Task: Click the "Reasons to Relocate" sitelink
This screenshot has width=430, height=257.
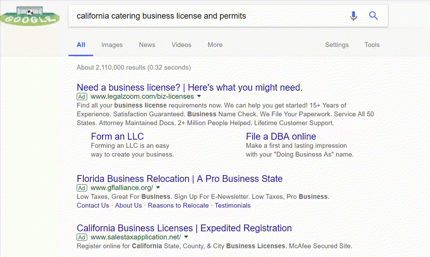Action: click(x=178, y=206)
